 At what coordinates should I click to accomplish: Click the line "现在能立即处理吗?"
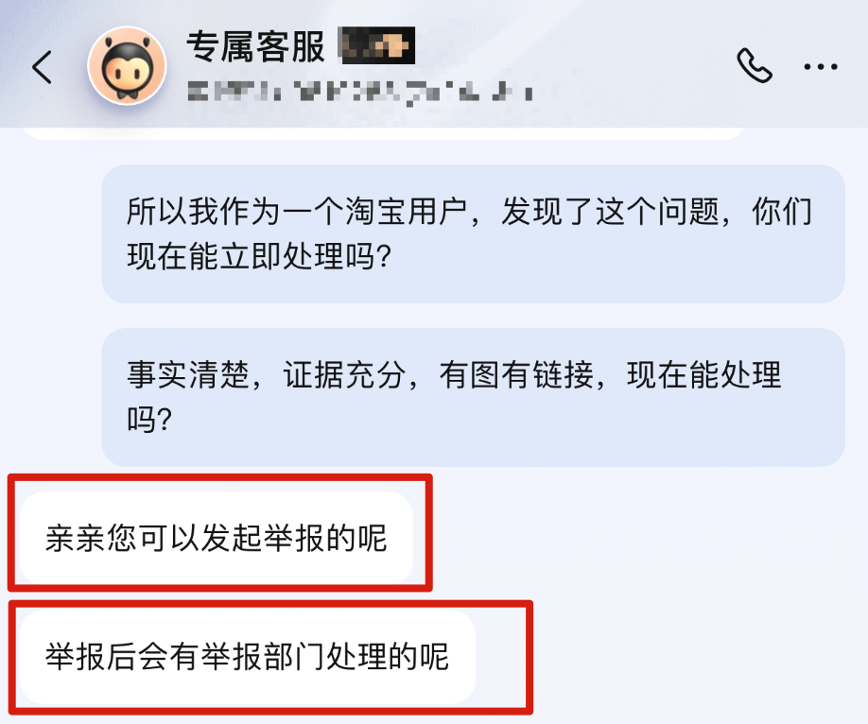click(259, 256)
